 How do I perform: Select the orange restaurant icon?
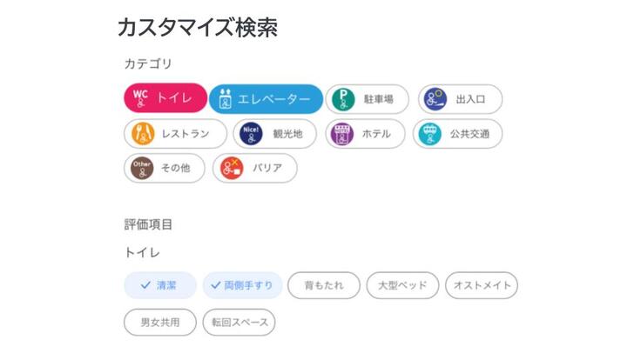[x=142, y=134]
